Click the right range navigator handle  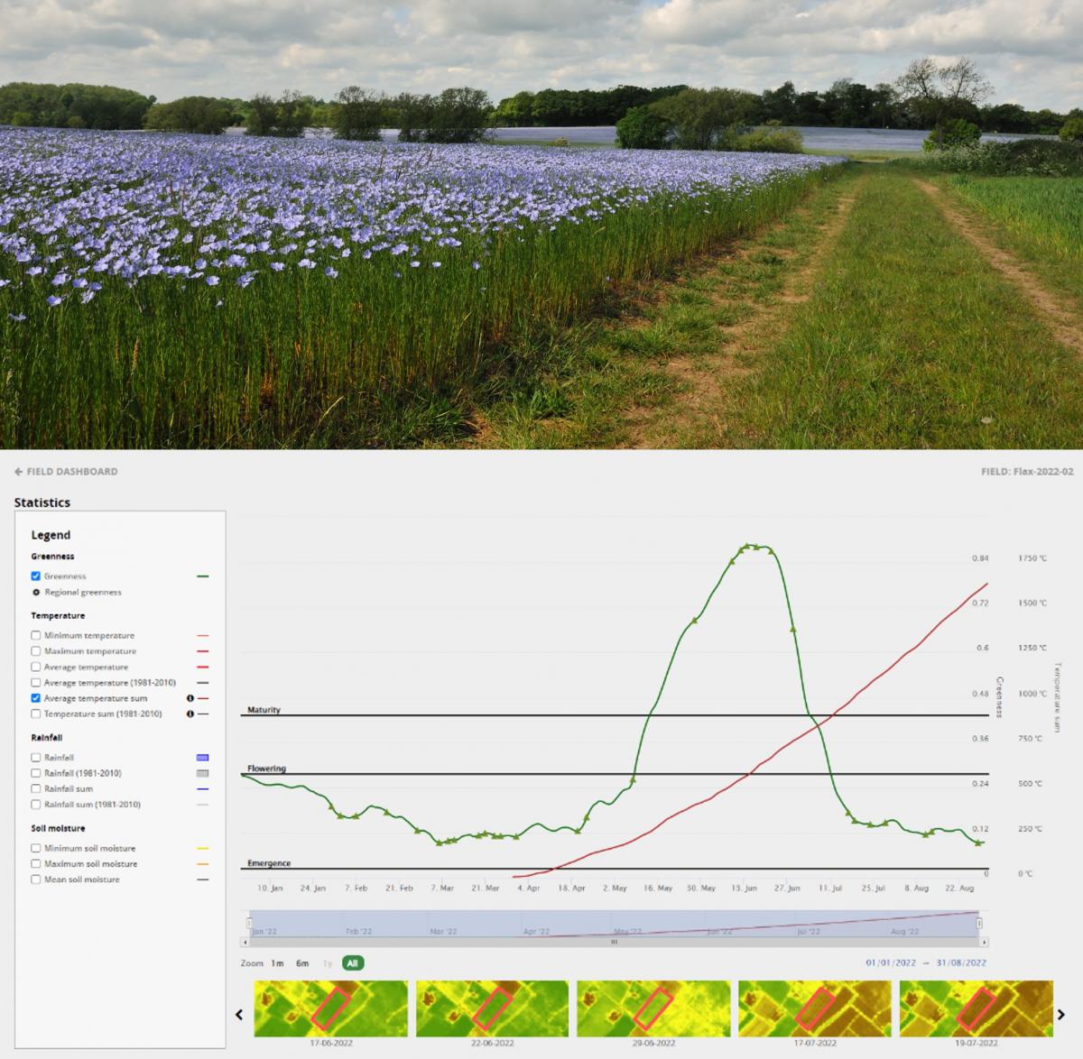pos(979,923)
